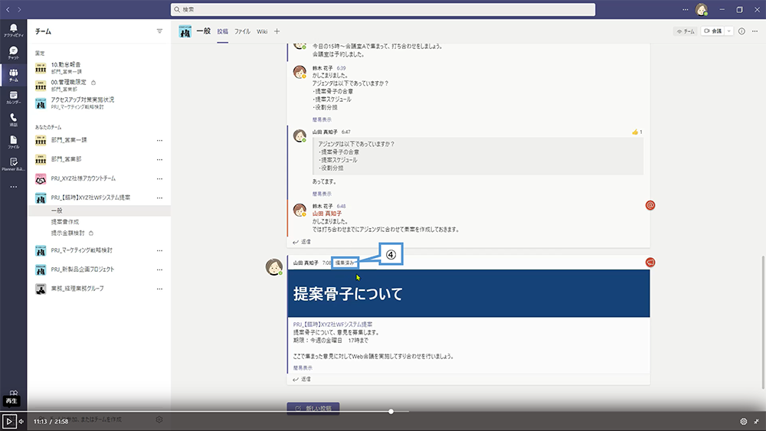Open the meeting options dropdown arrow
The image size is (766, 431).
(x=729, y=31)
